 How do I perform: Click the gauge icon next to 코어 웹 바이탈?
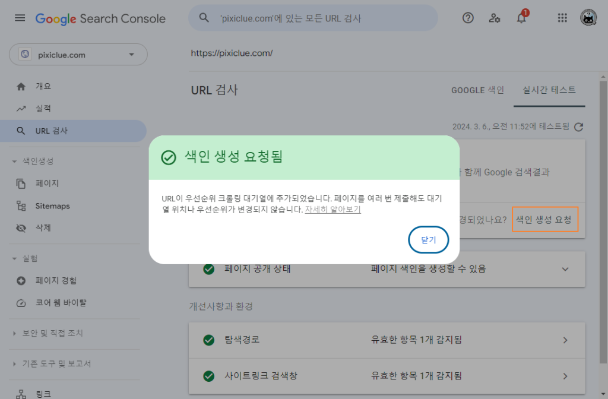pos(21,303)
